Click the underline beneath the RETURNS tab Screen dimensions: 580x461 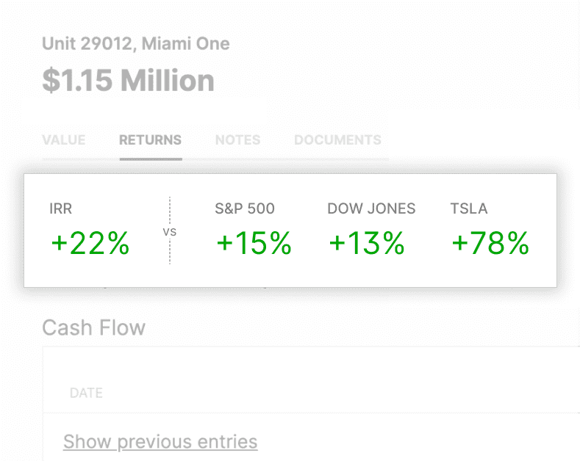[x=150, y=158]
